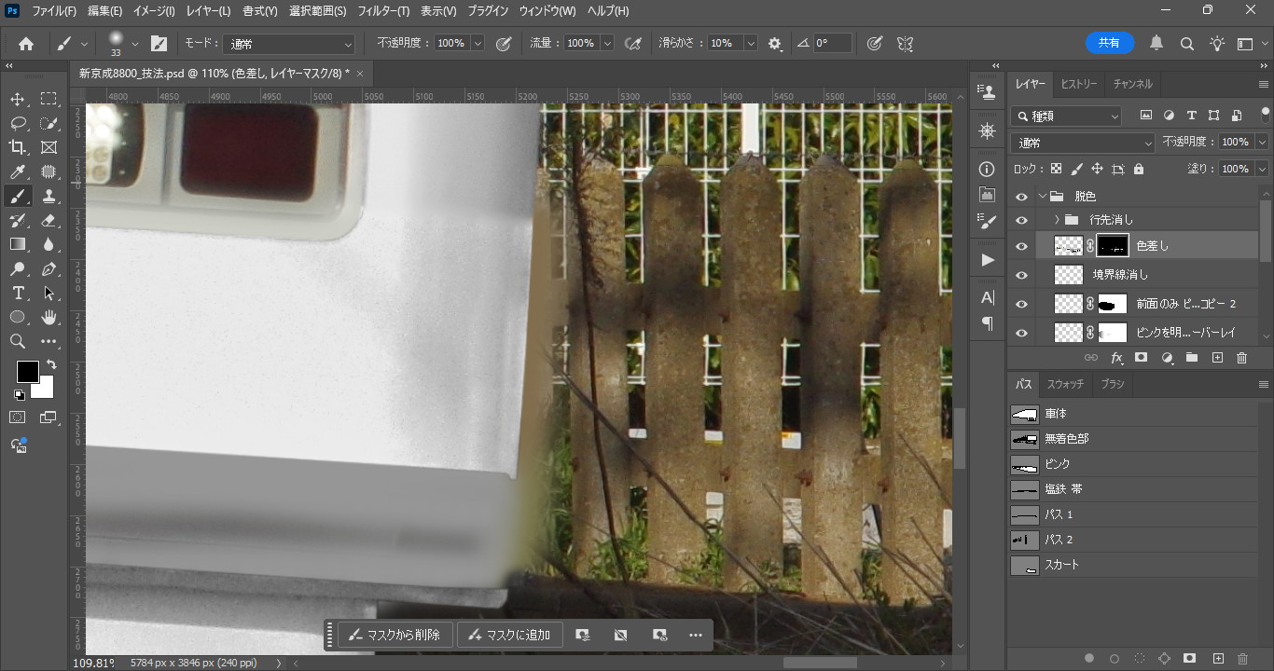Click the マスクから削除 button

tap(395, 635)
